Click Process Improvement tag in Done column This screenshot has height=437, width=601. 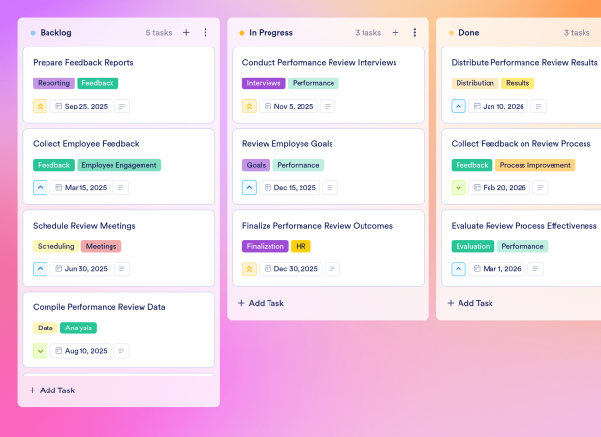(x=535, y=165)
